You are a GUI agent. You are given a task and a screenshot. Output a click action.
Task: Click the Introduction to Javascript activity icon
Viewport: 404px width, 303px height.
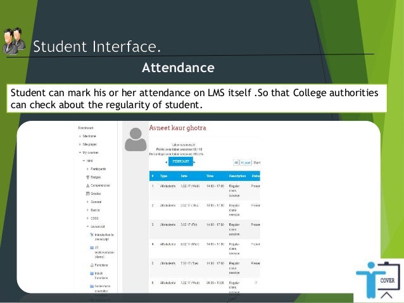pos(92,235)
